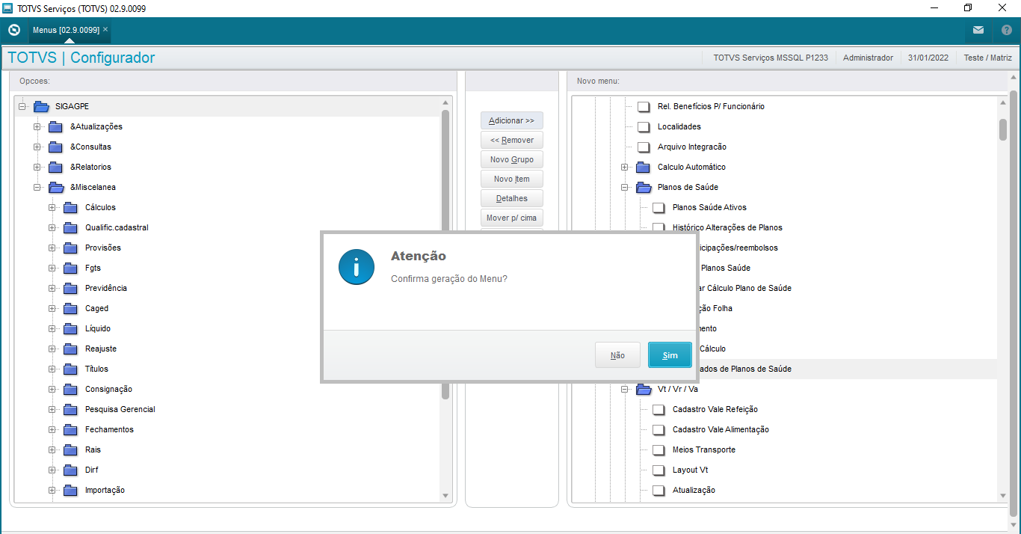
Task: Toggle the Cadastro Vale Alimentação checkbox
Action: 658,429
